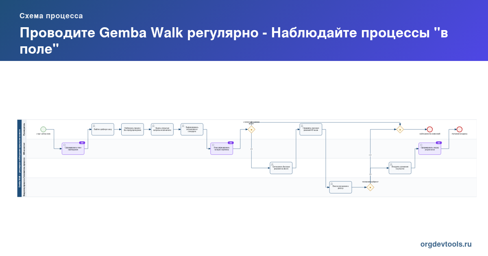
Task: Click the gateway «улучшение одобрено?»
Action: [x=370, y=187]
